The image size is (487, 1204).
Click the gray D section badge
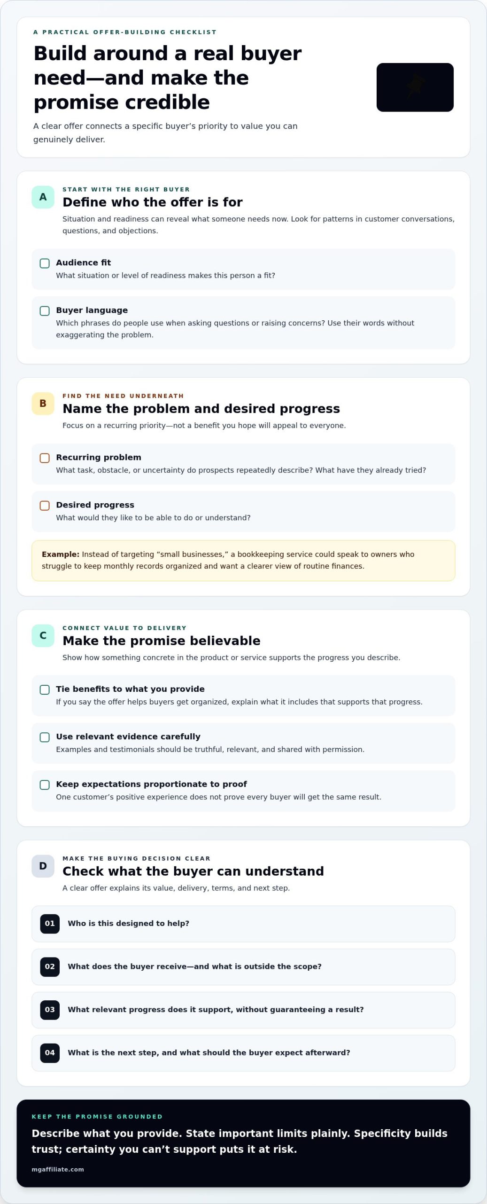coord(43,866)
